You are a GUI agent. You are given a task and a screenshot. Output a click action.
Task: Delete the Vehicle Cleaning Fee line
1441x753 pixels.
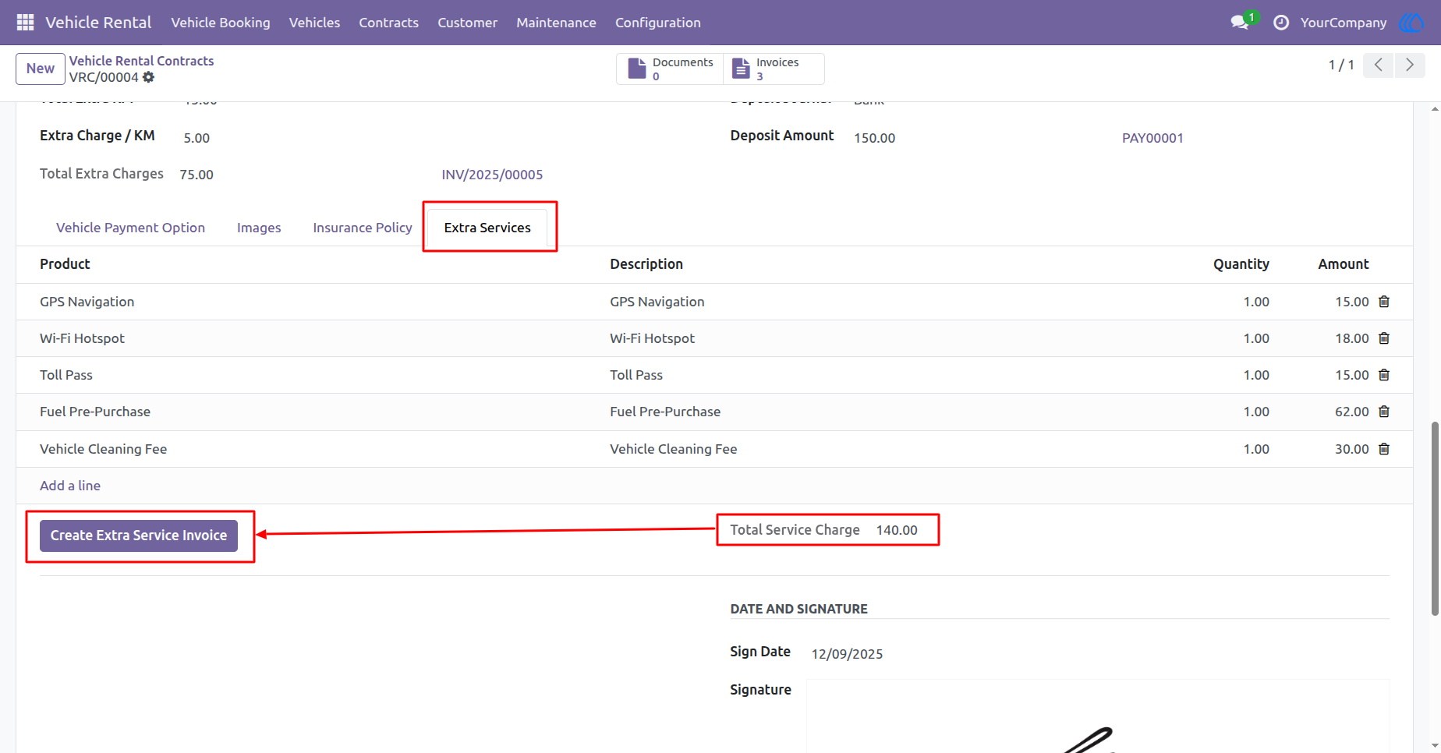1384,449
